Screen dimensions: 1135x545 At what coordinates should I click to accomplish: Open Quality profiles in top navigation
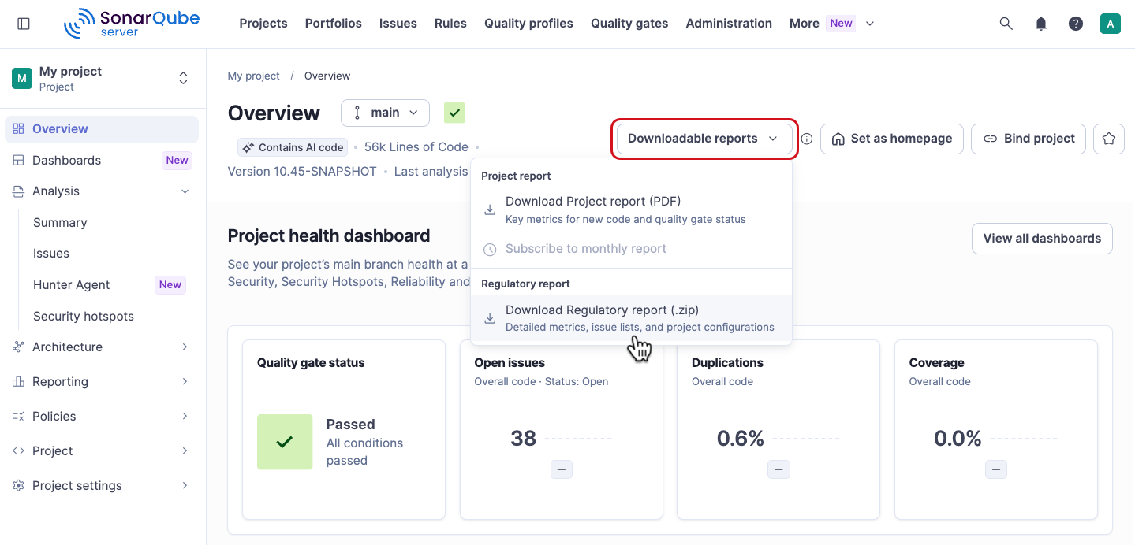coord(529,24)
